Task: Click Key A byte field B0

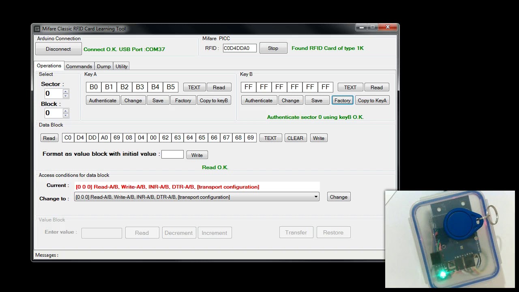Action: (x=94, y=87)
